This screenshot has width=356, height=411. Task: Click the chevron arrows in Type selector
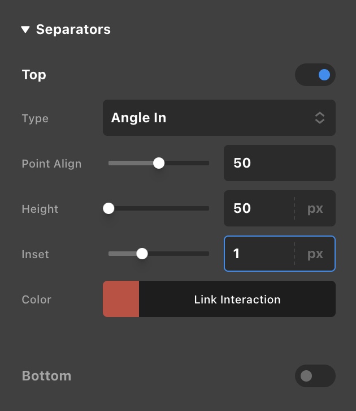click(x=319, y=118)
